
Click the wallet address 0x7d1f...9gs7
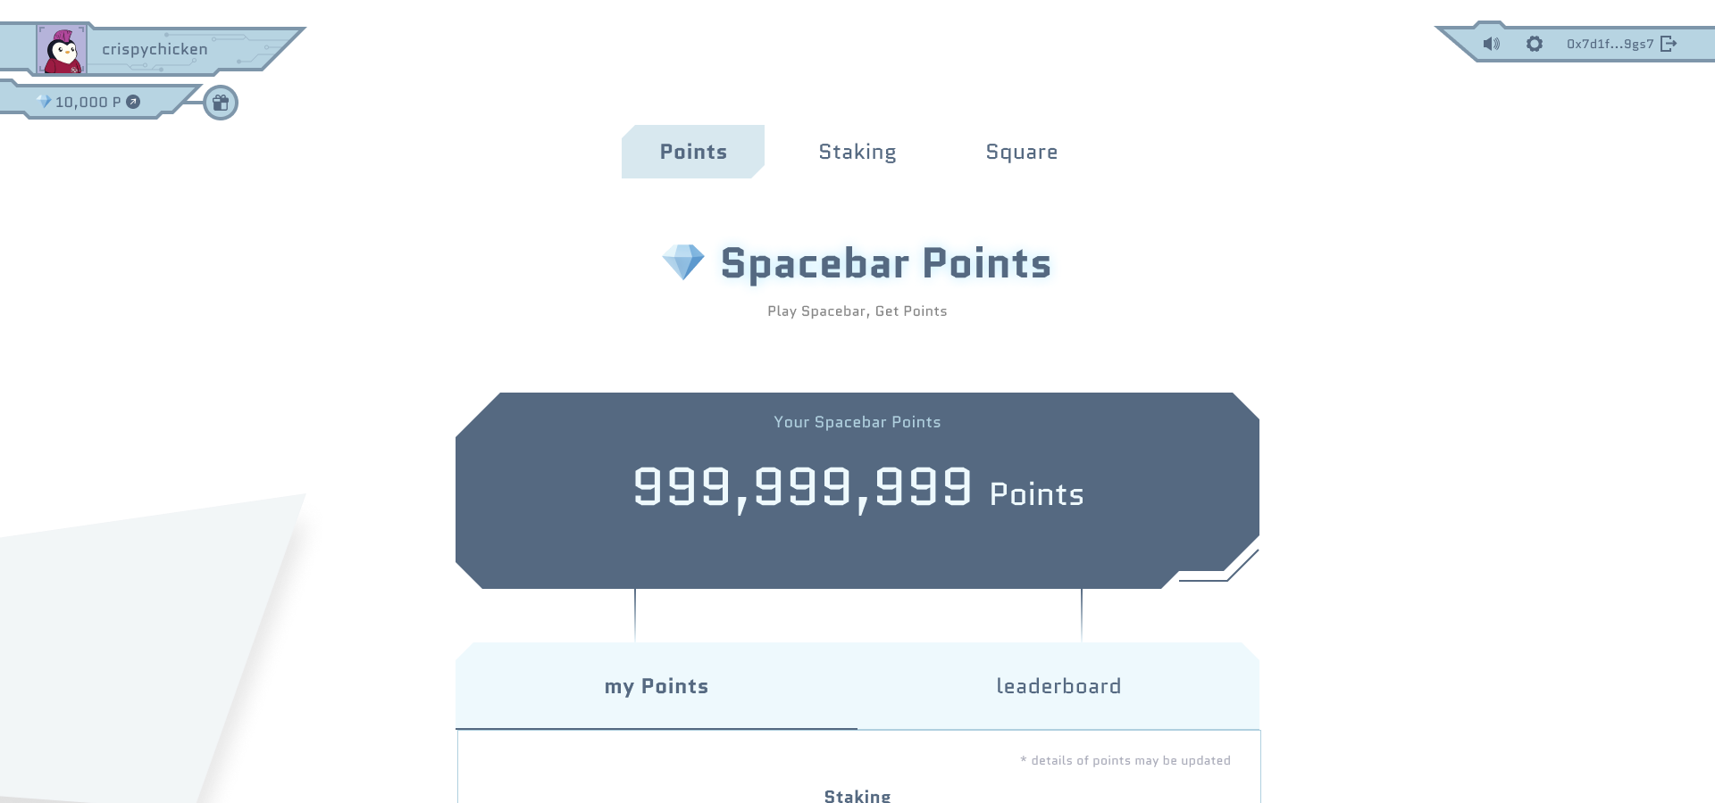[1608, 44]
